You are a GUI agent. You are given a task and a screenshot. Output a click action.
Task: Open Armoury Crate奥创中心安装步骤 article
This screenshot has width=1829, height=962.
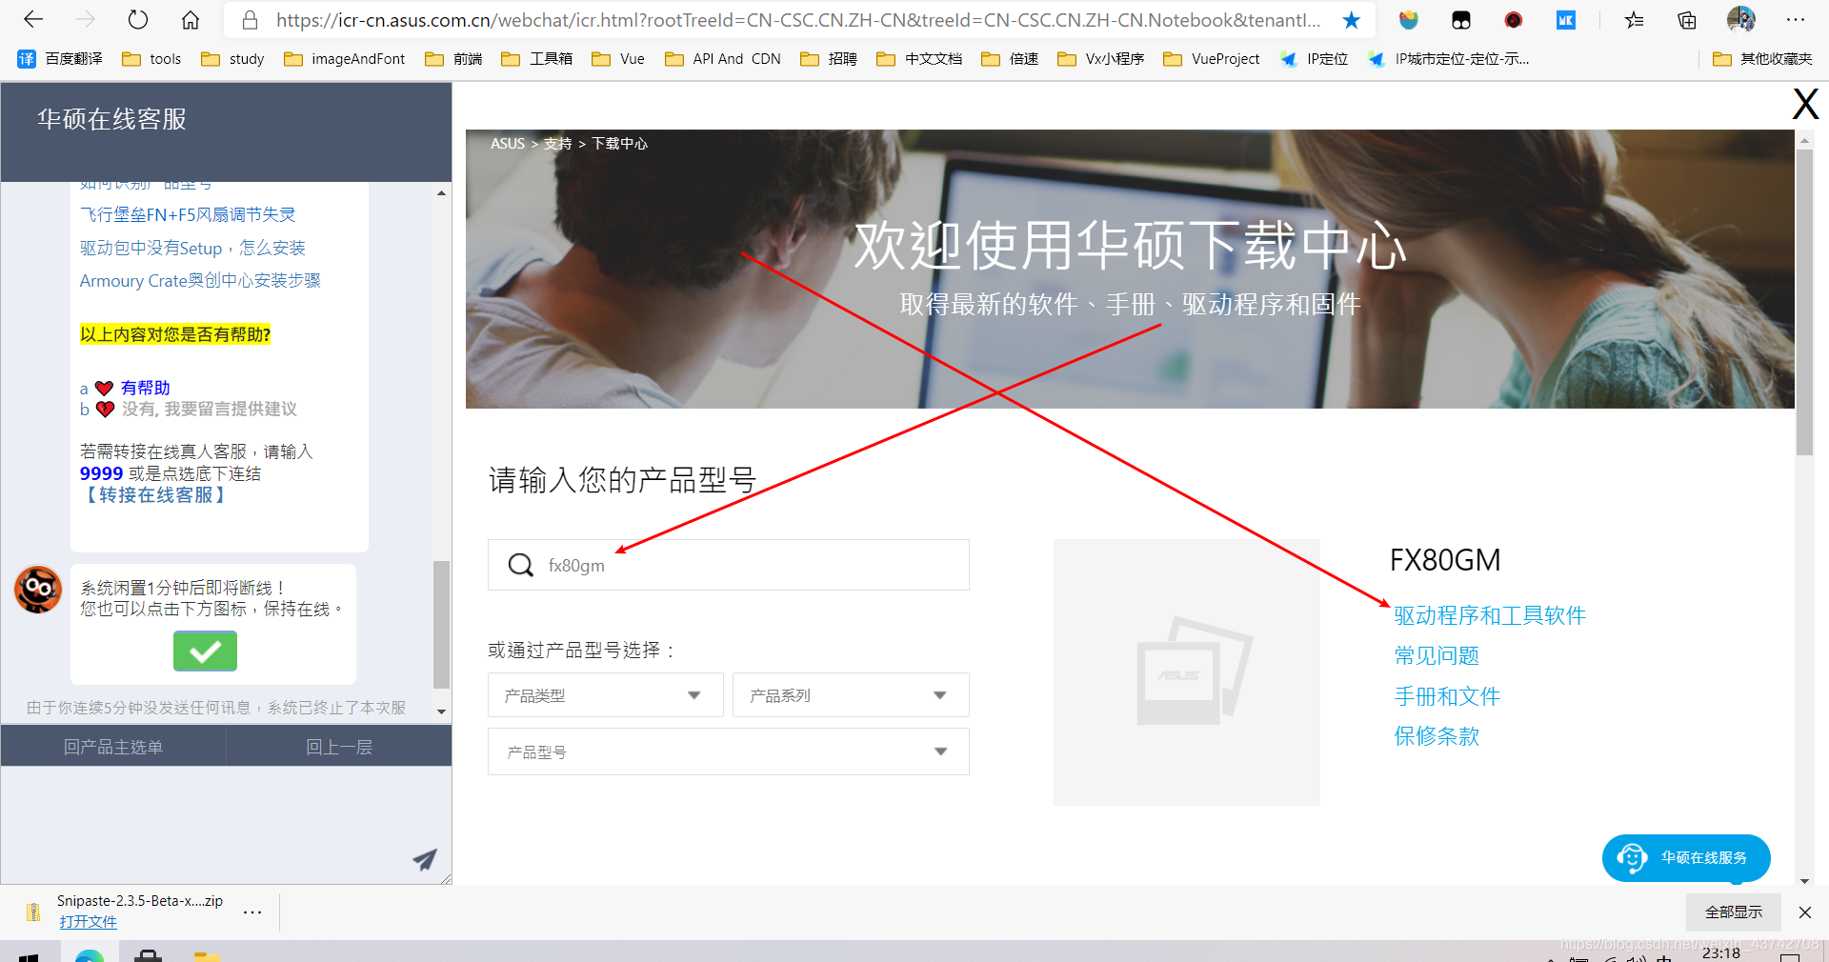pos(200,280)
